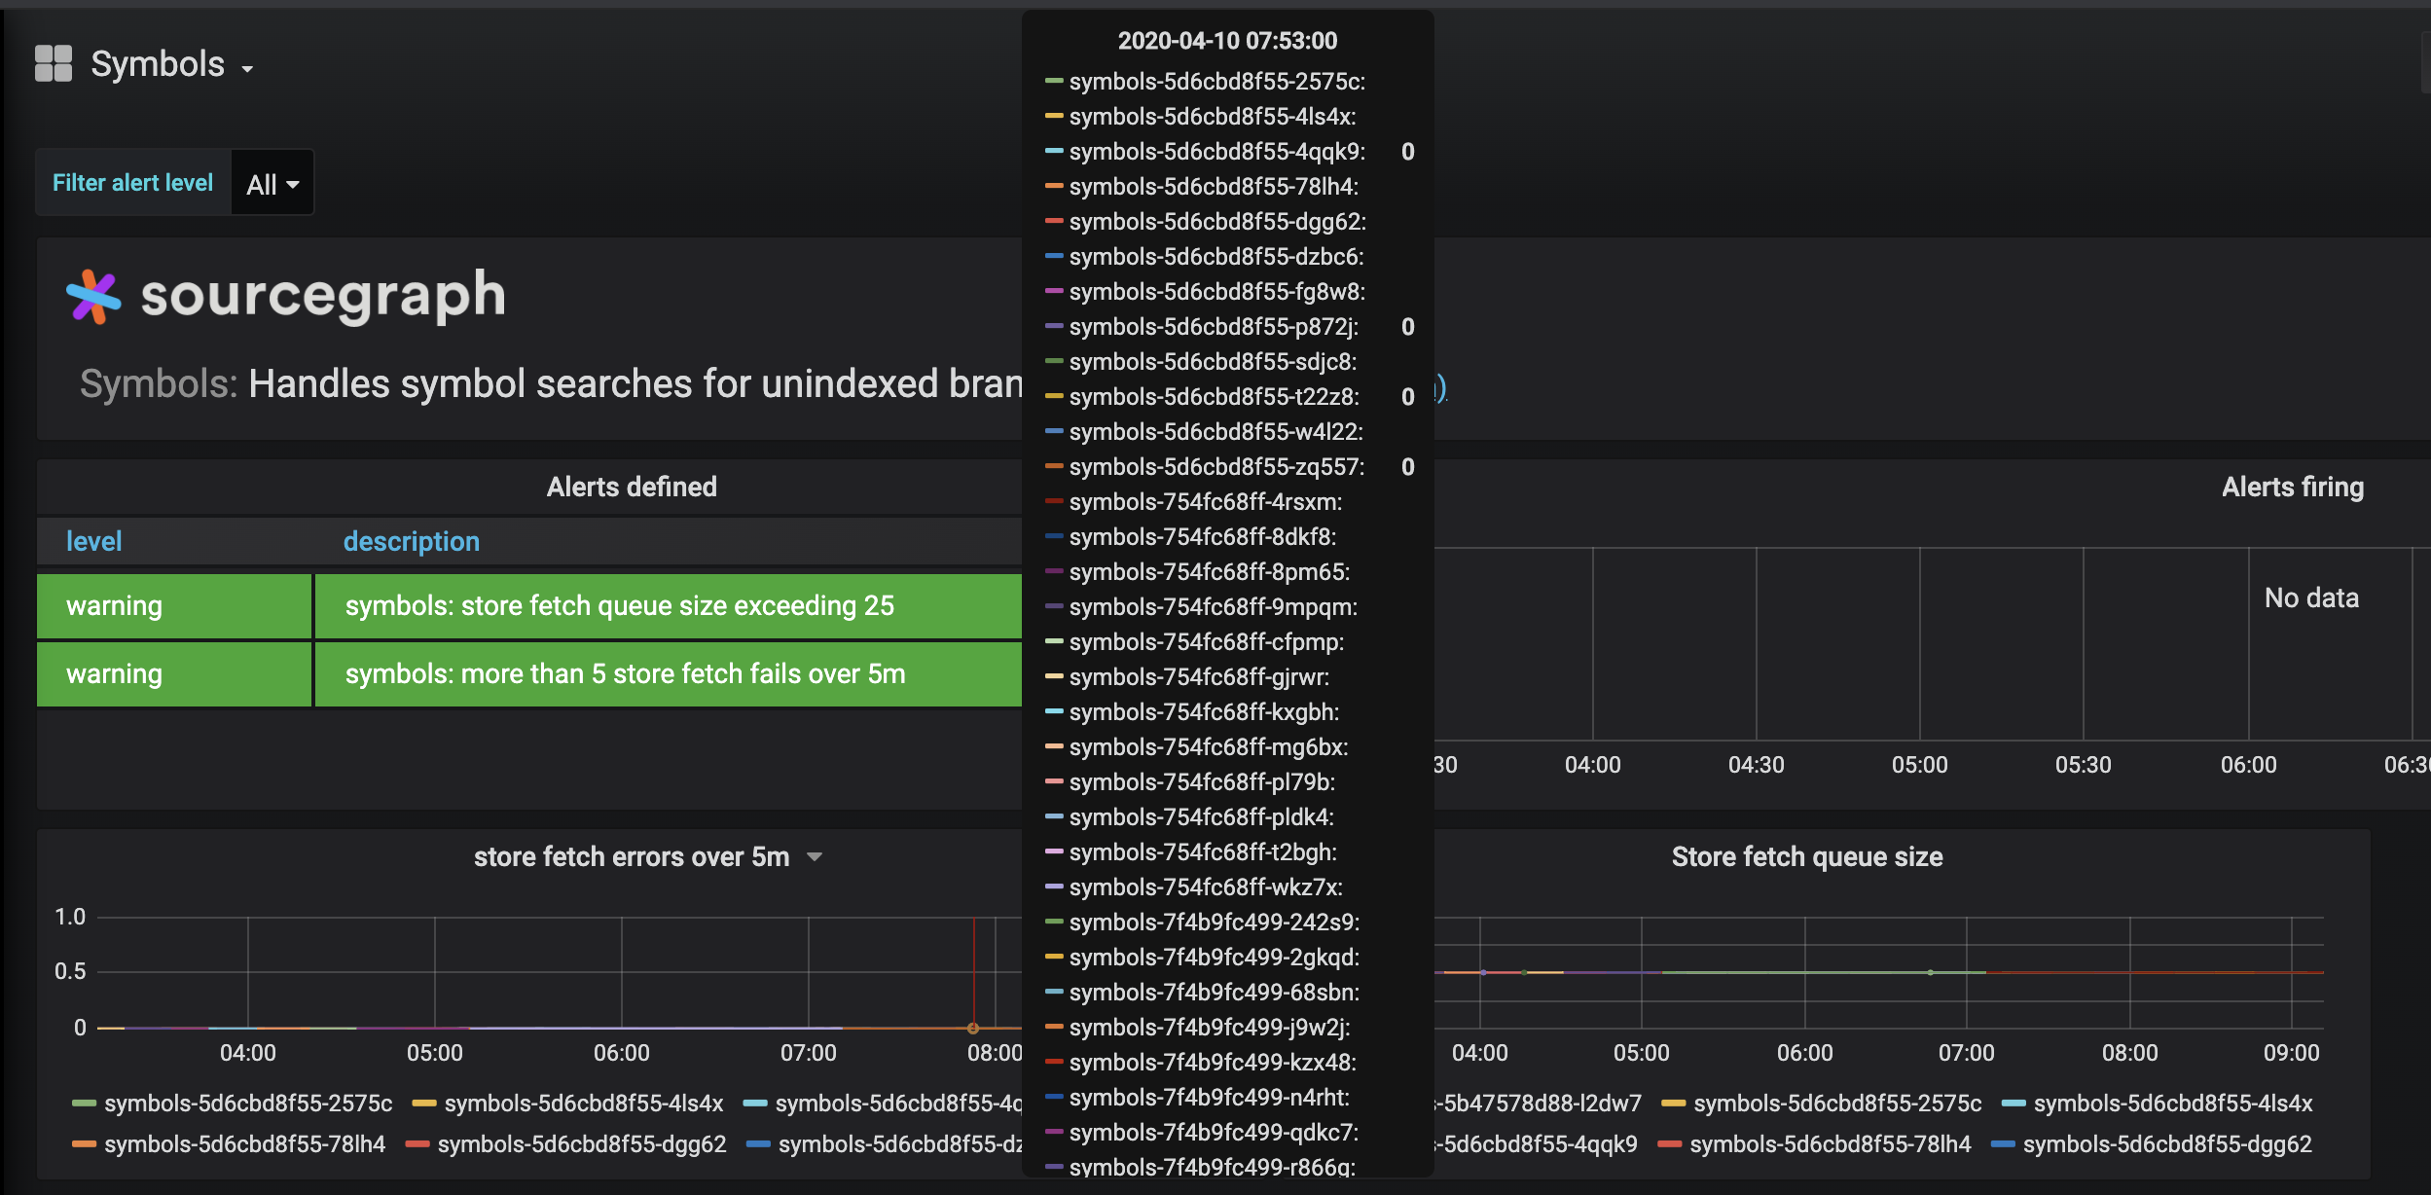The width and height of the screenshot is (2431, 1195).
Task: Click yellow swatch of symbols-5d6cbd8f55-2575c queue legend
Action: (1674, 1104)
